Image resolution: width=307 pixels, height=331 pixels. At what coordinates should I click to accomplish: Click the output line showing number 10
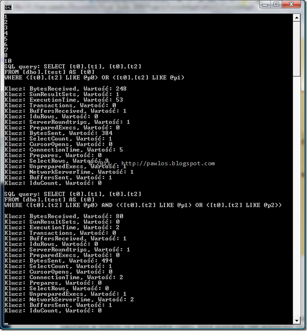click(x=8, y=61)
